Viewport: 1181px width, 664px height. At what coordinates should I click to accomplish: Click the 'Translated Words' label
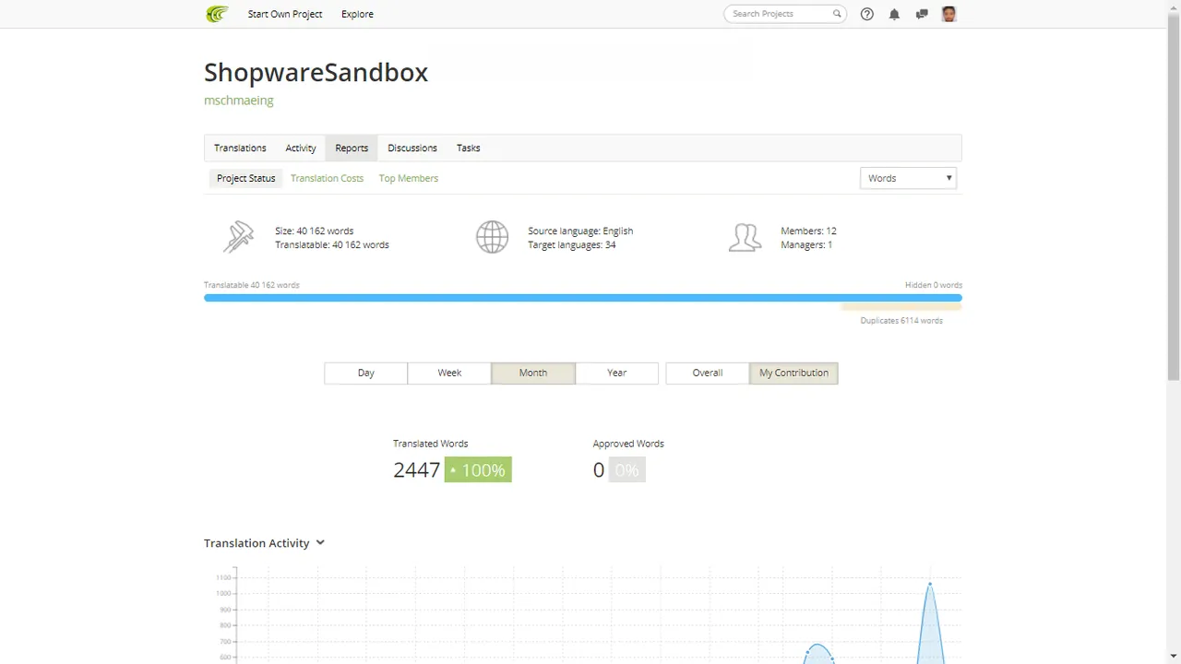(x=430, y=444)
